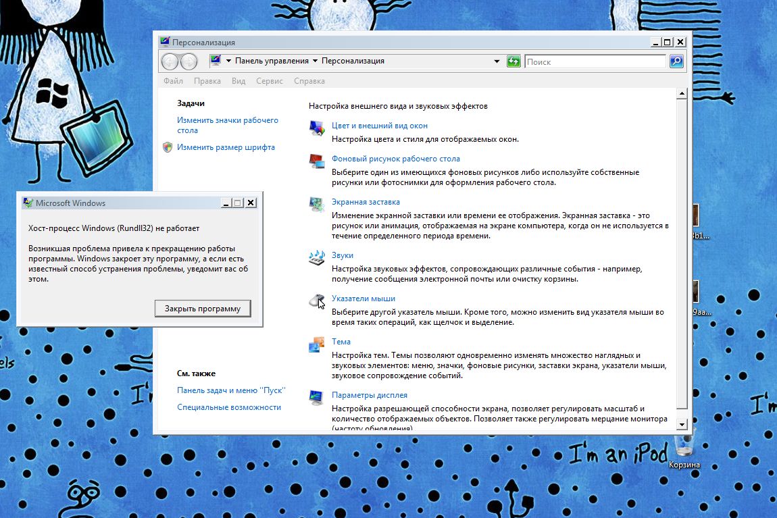The height and width of the screenshot is (518, 777).
Task: Click the Theme icon
Action: (x=316, y=344)
